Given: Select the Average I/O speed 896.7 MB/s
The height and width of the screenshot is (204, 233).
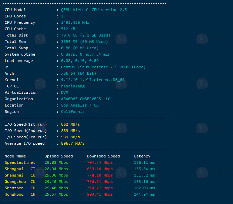Looking at the screenshot, I should (x=73, y=143).
